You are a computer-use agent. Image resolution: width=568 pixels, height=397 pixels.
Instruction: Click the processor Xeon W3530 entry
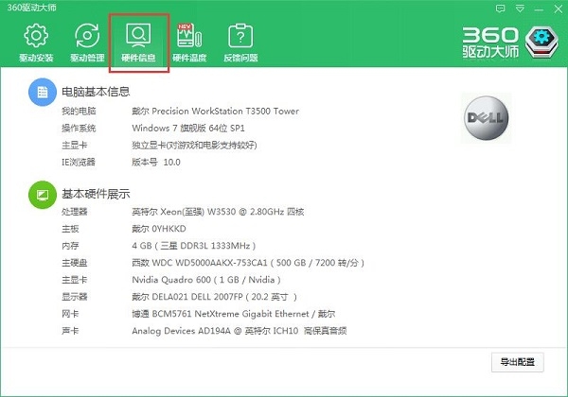(x=218, y=212)
